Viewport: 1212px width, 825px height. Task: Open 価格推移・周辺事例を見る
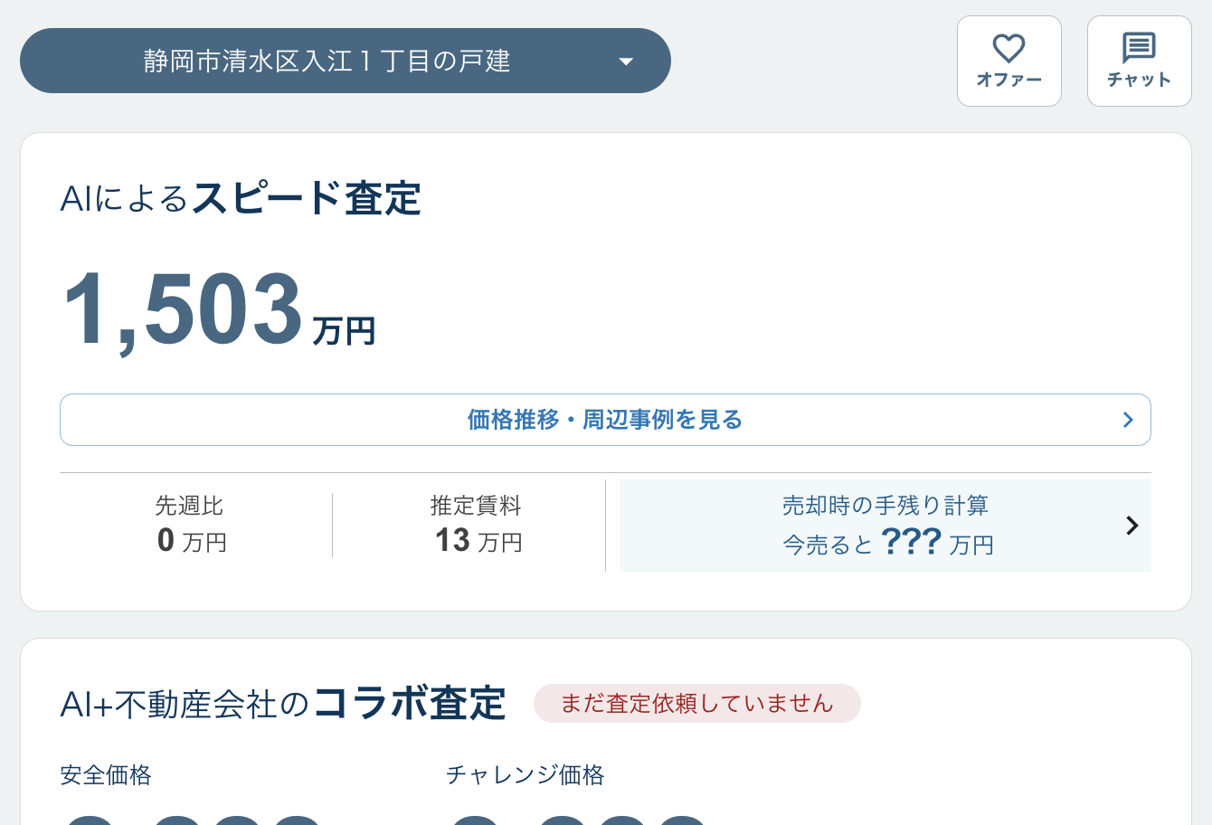pos(604,420)
